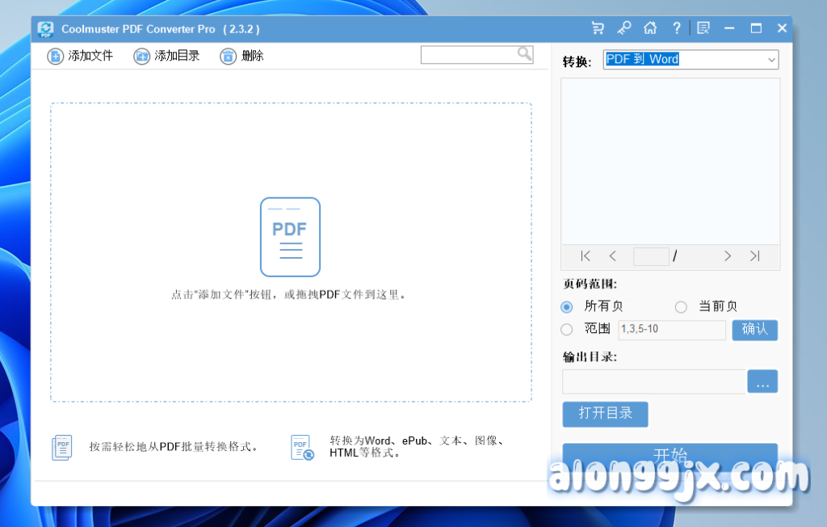Click the search magnifier icon

tap(525, 54)
